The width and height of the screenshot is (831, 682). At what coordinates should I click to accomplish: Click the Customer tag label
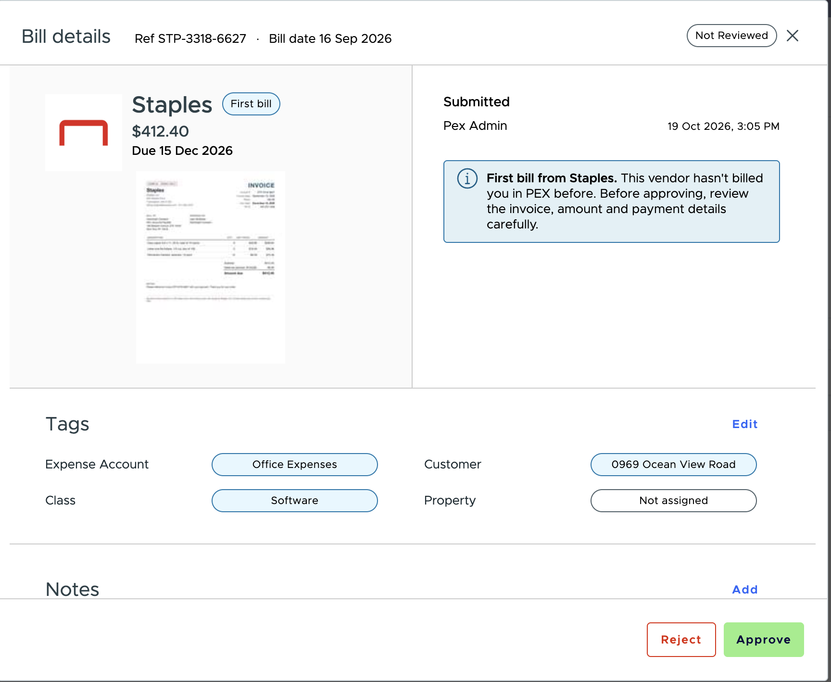[x=453, y=465]
